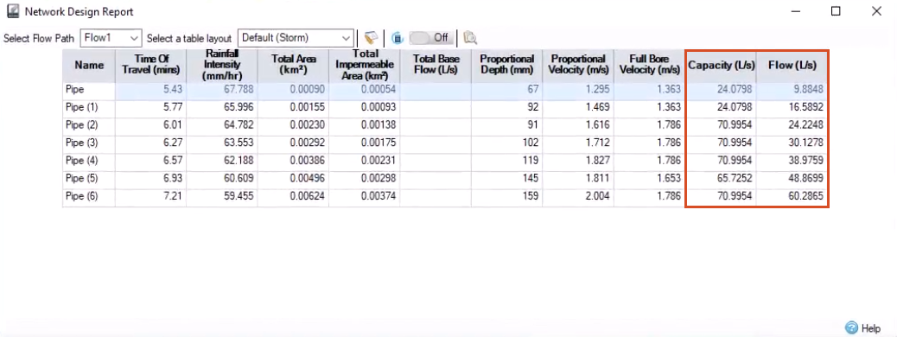The image size is (897, 337).
Task: Click proportional depth cell 102
Action: (x=507, y=143)
